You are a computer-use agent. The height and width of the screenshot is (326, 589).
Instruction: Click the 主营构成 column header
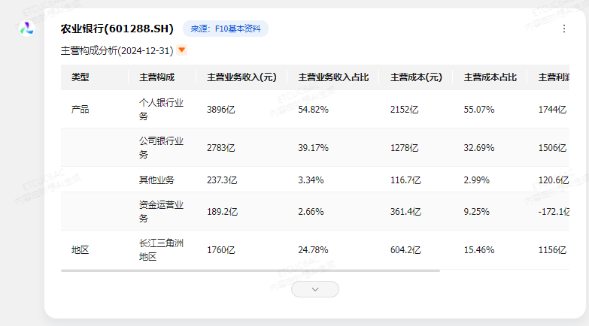(156, 77)
